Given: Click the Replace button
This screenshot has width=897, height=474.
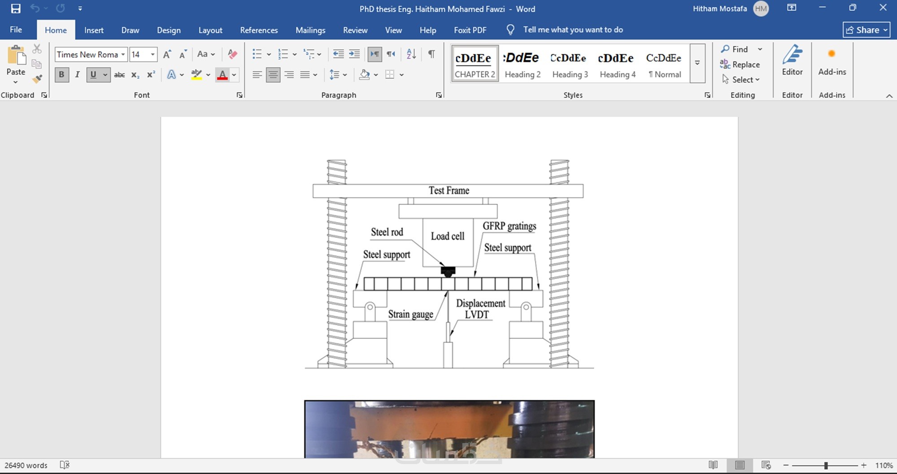Looking at the screenshot, I should (x=740, y=65).
